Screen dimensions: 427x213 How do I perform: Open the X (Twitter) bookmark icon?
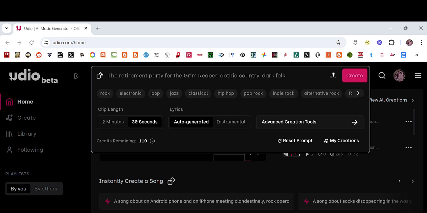tap(71, 55)
